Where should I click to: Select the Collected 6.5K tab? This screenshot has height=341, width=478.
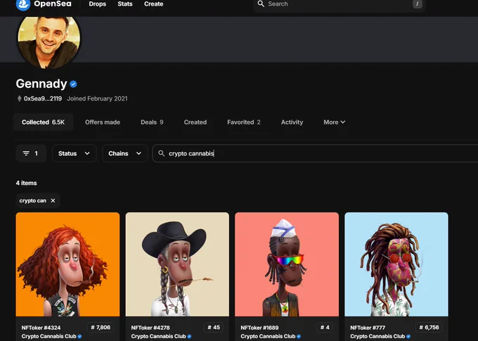click(43, 122)
